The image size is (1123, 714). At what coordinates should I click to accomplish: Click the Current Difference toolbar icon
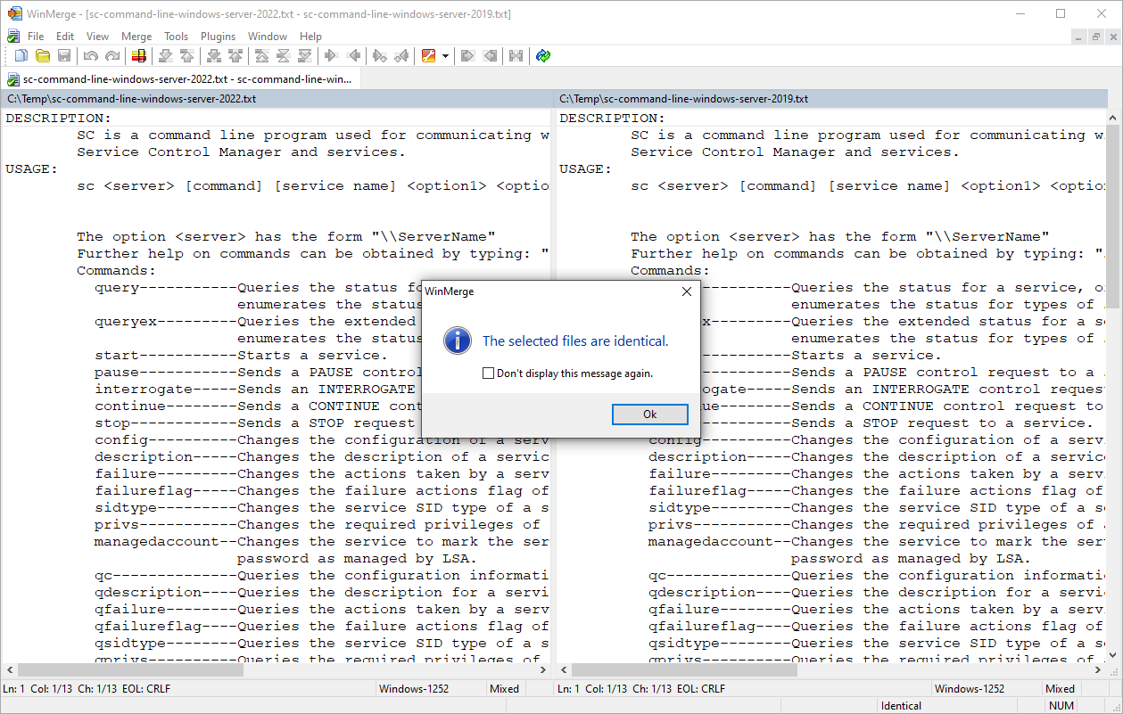tap(284, 56)
